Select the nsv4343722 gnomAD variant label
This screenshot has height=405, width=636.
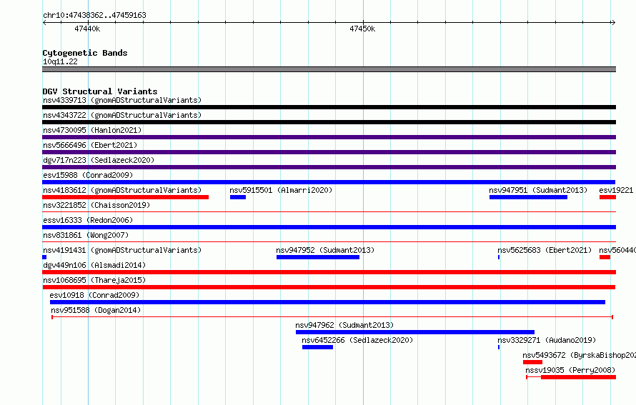pos(122,115)
